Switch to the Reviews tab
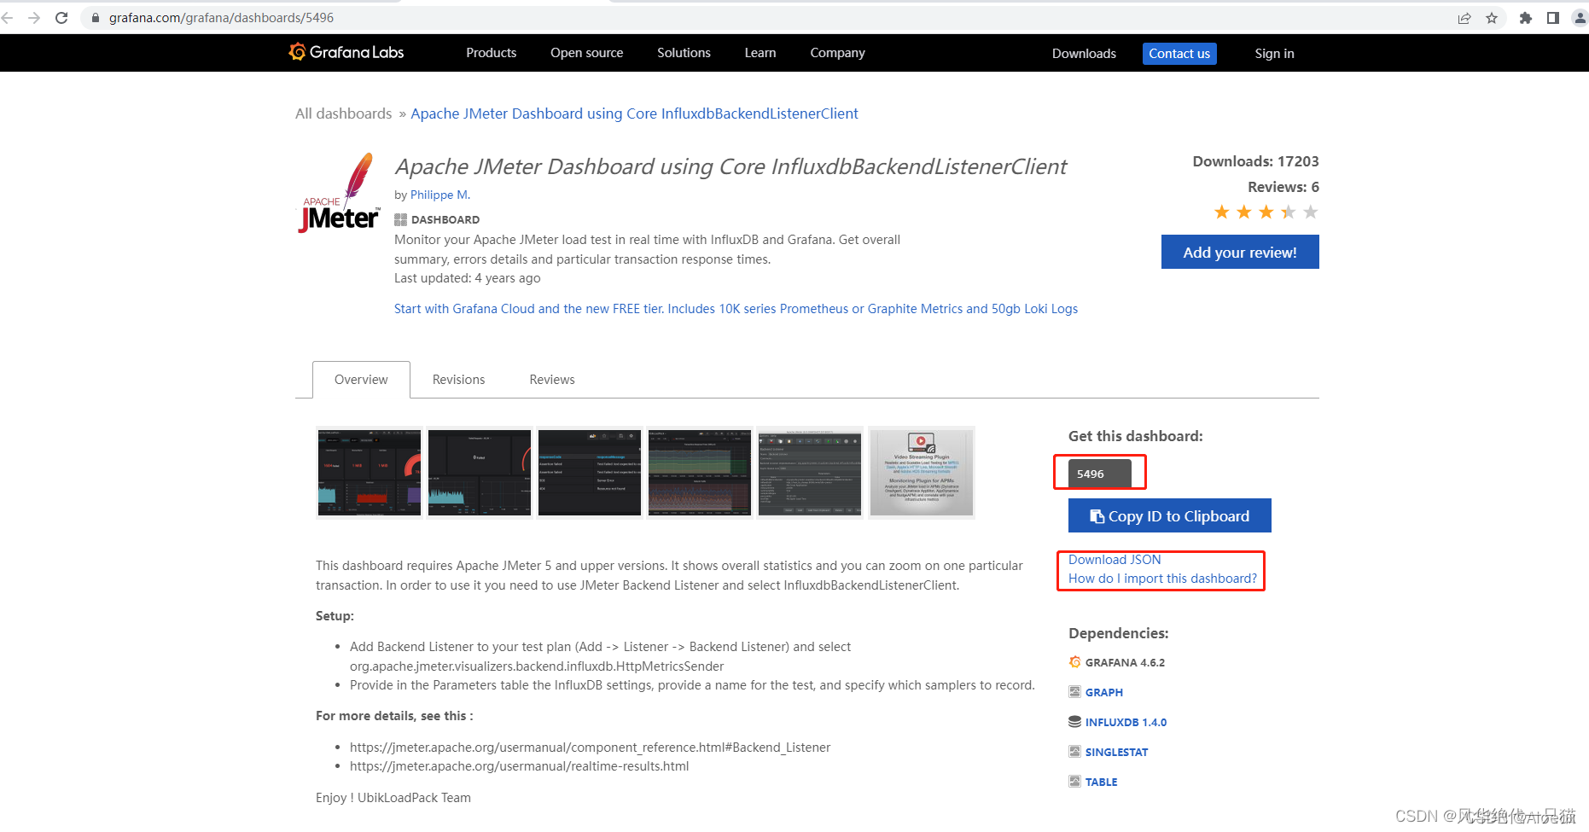Image resolution: width=1589 pixels, height=832 pixels. [552, 380]
